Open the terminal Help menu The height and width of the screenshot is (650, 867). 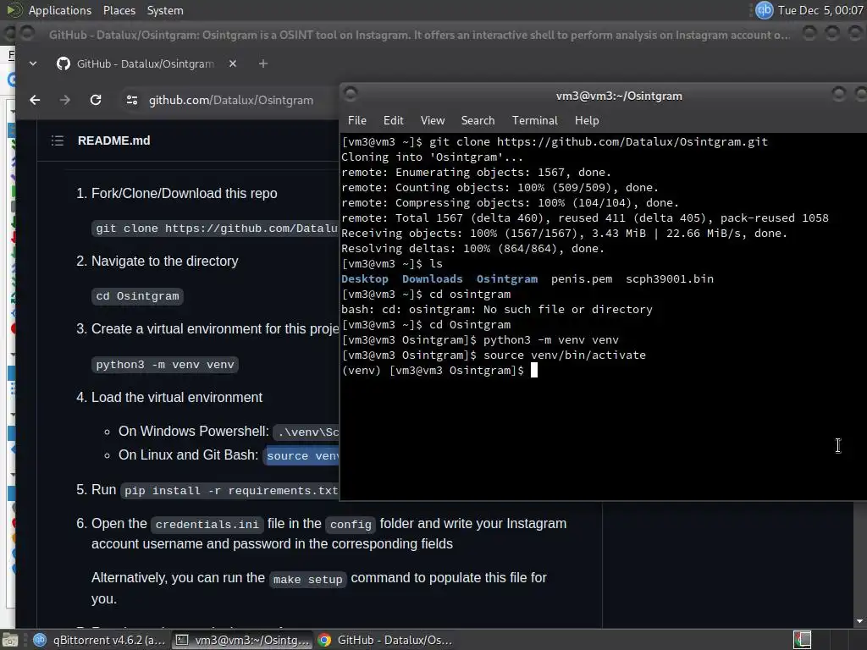587,120
